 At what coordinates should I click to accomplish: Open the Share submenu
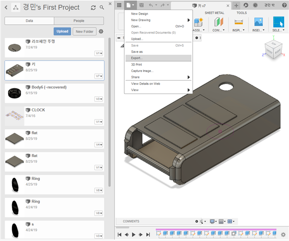(x=158, y=77)
